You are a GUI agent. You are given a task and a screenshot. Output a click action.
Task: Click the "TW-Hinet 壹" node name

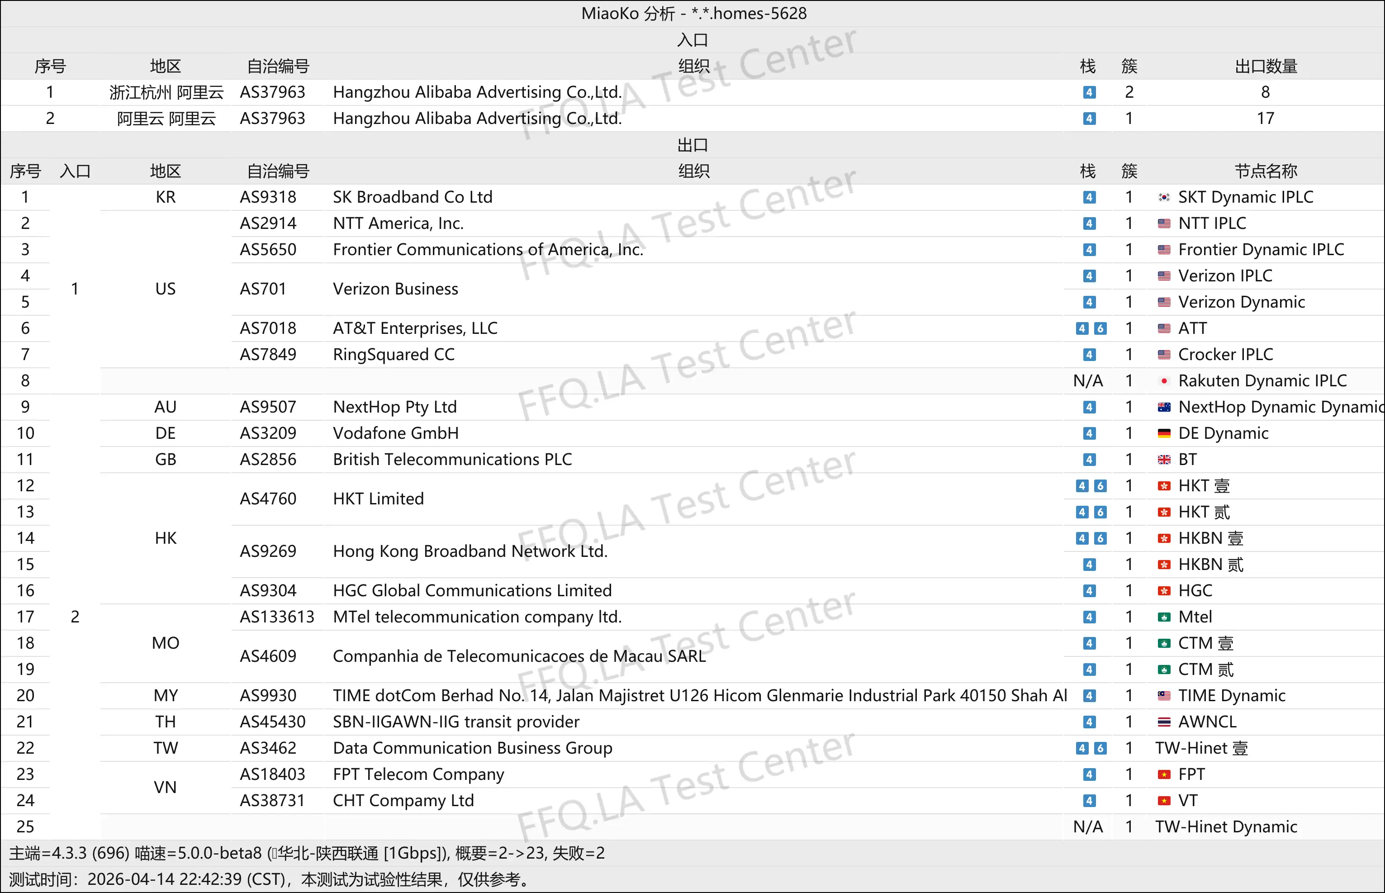(1201, 749)
